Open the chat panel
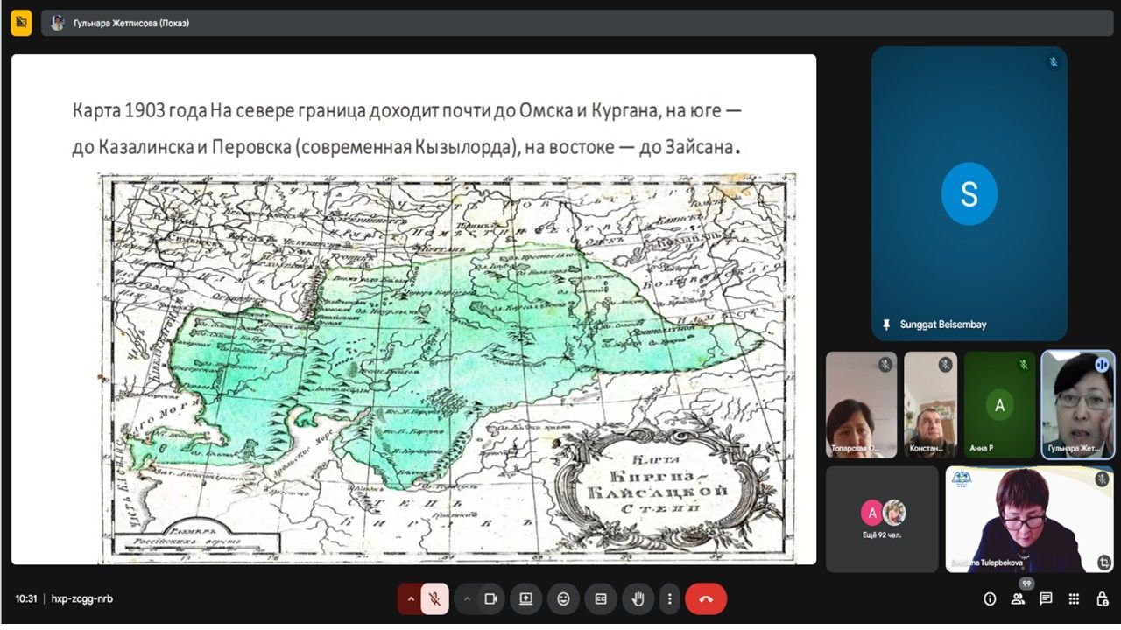 pyautogui.click(x=1046, y=599)
